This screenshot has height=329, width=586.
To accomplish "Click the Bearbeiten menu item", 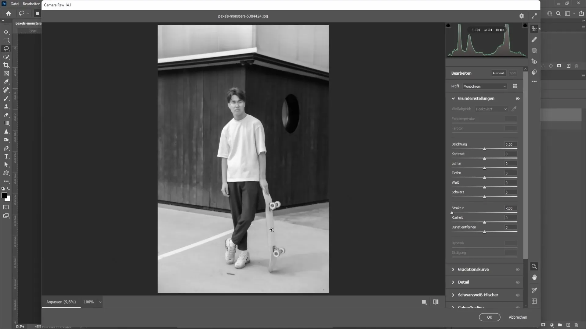I will click(32, 4).
